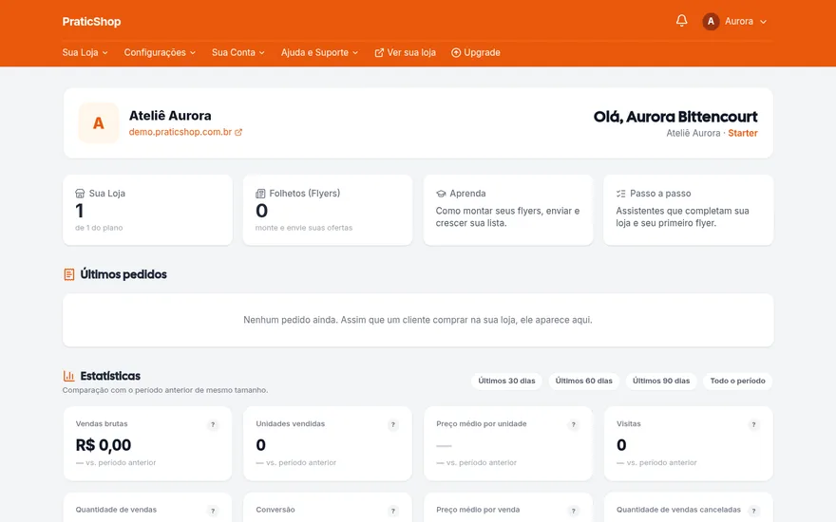Expand chevron next to Sua Conta
The width and height of the screenshot is (836, 522).
pos(262,53)
